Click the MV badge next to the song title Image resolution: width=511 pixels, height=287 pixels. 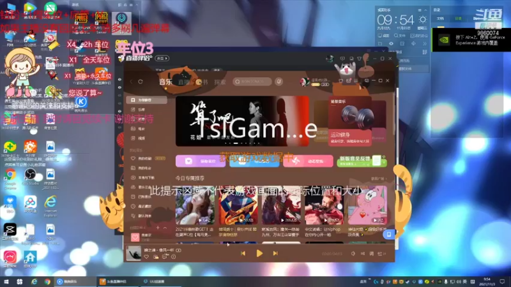click(179, 250)
